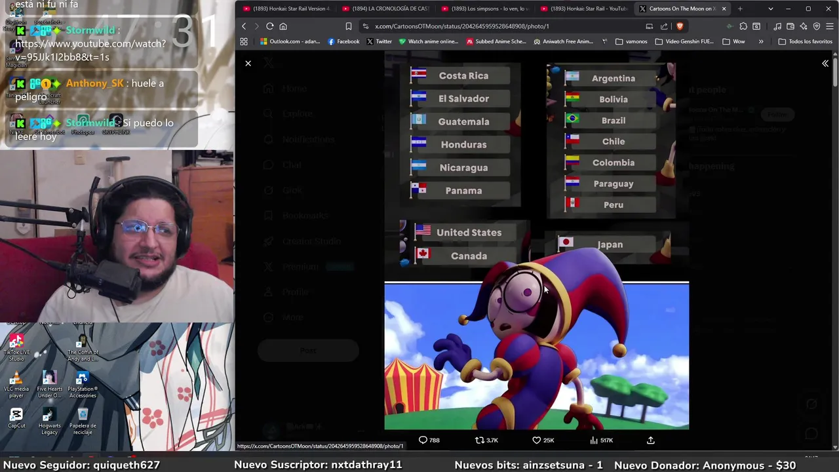Open the Brave Shields lion icon
Image resolution: width=839 pixels, height=472 pixels.
[x=680, y=26]
